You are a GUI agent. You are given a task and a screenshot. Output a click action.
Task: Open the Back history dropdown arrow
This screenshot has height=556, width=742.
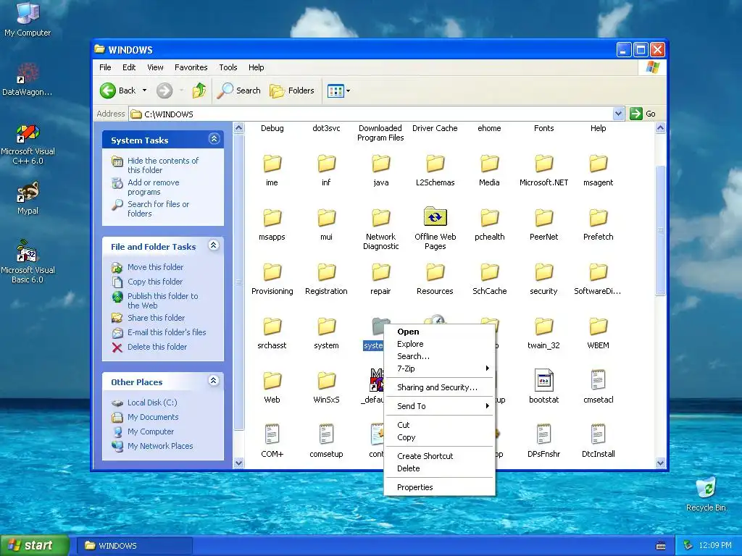[144, 90]
